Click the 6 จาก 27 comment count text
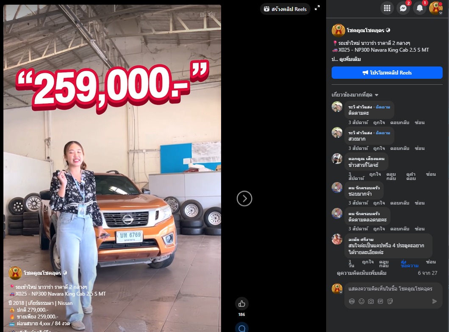The height and width of the screenshot is (332, 449). coord(427,273)
